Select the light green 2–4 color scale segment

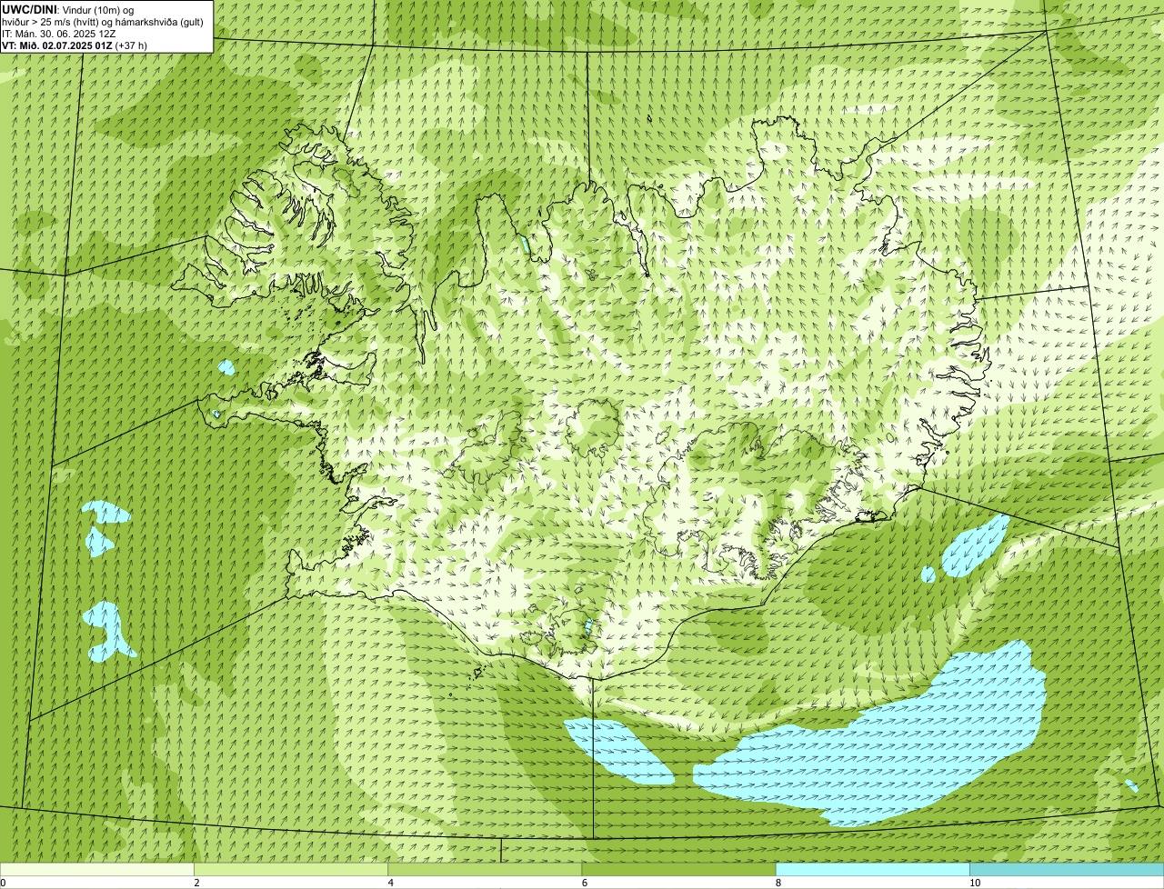pyautogui.click(x=291, y=870)
